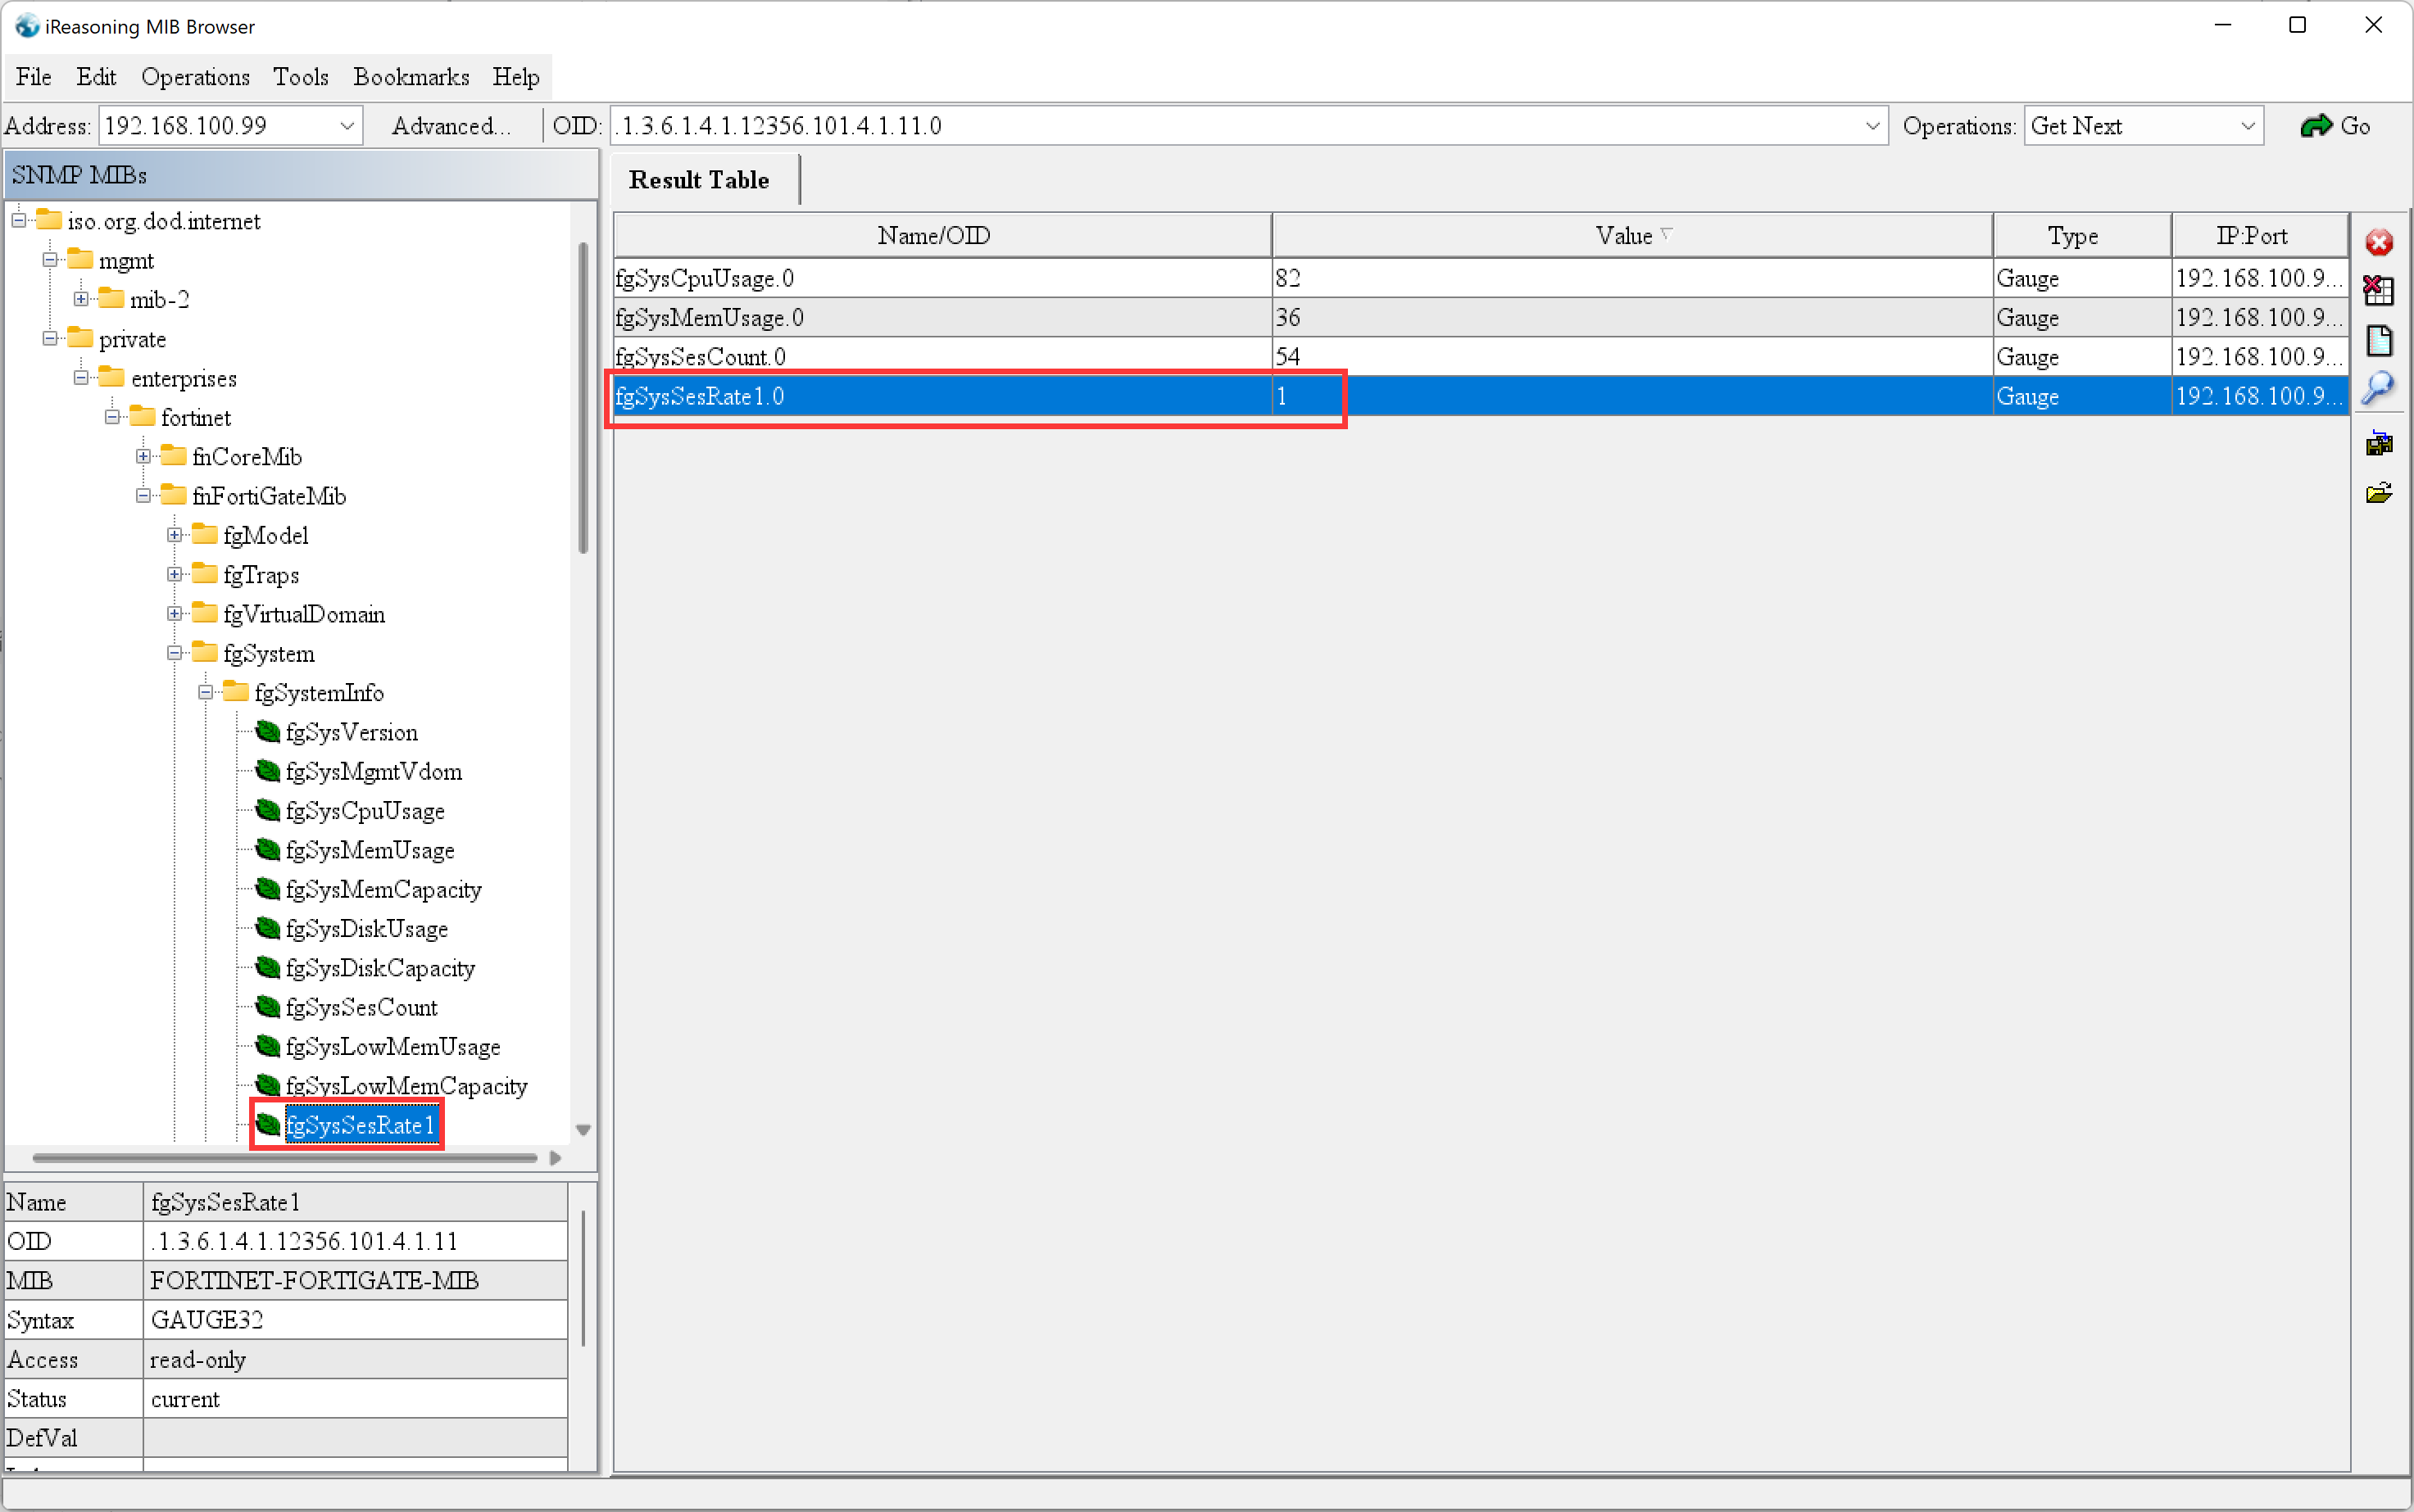
Task: Open the Advanced... settings button
Action: (x=450, y=126)
